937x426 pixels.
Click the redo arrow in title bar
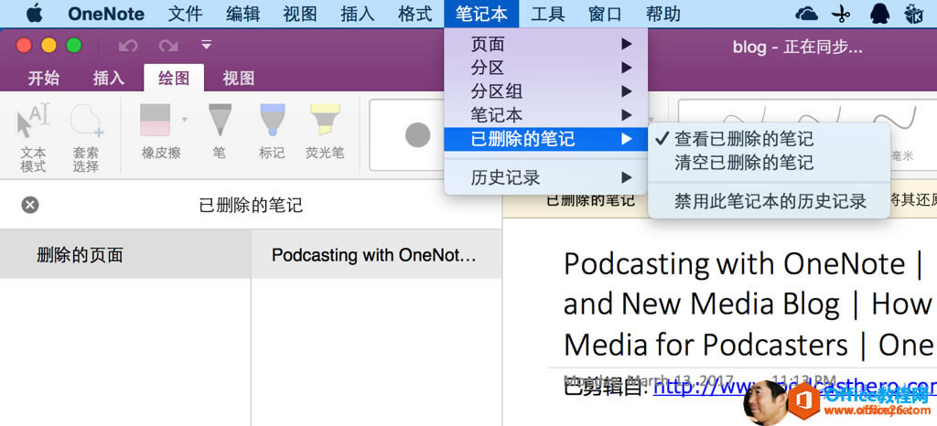point(168,46)
